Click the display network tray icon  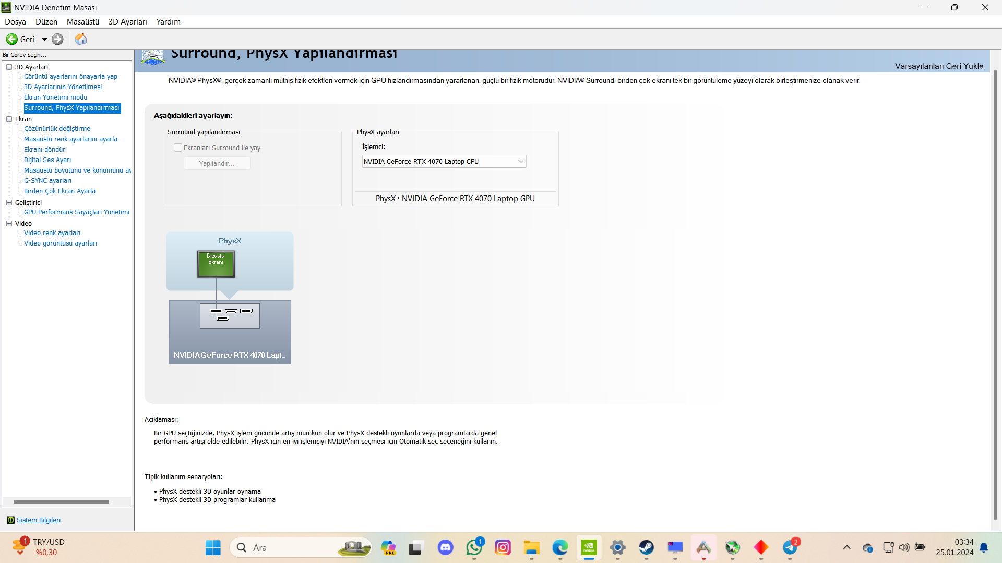[x=888, y=548]
